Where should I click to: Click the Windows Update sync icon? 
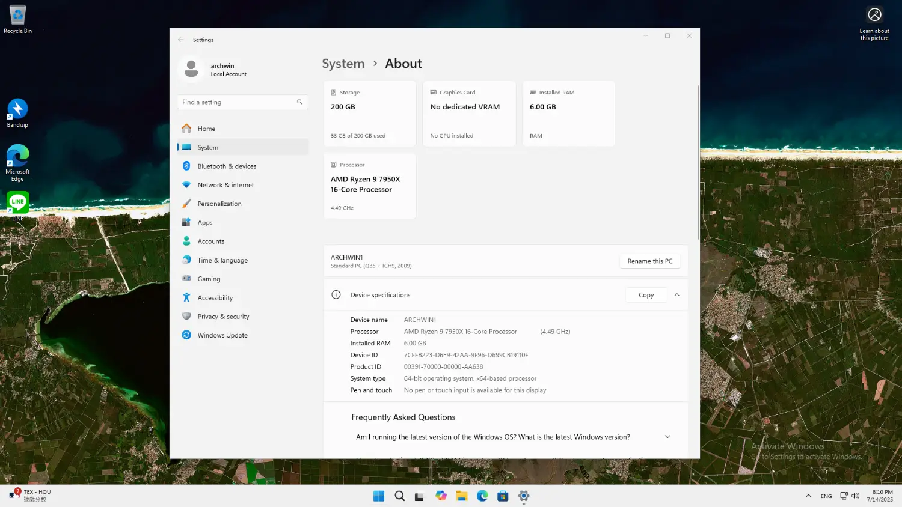tap(186, 335)
